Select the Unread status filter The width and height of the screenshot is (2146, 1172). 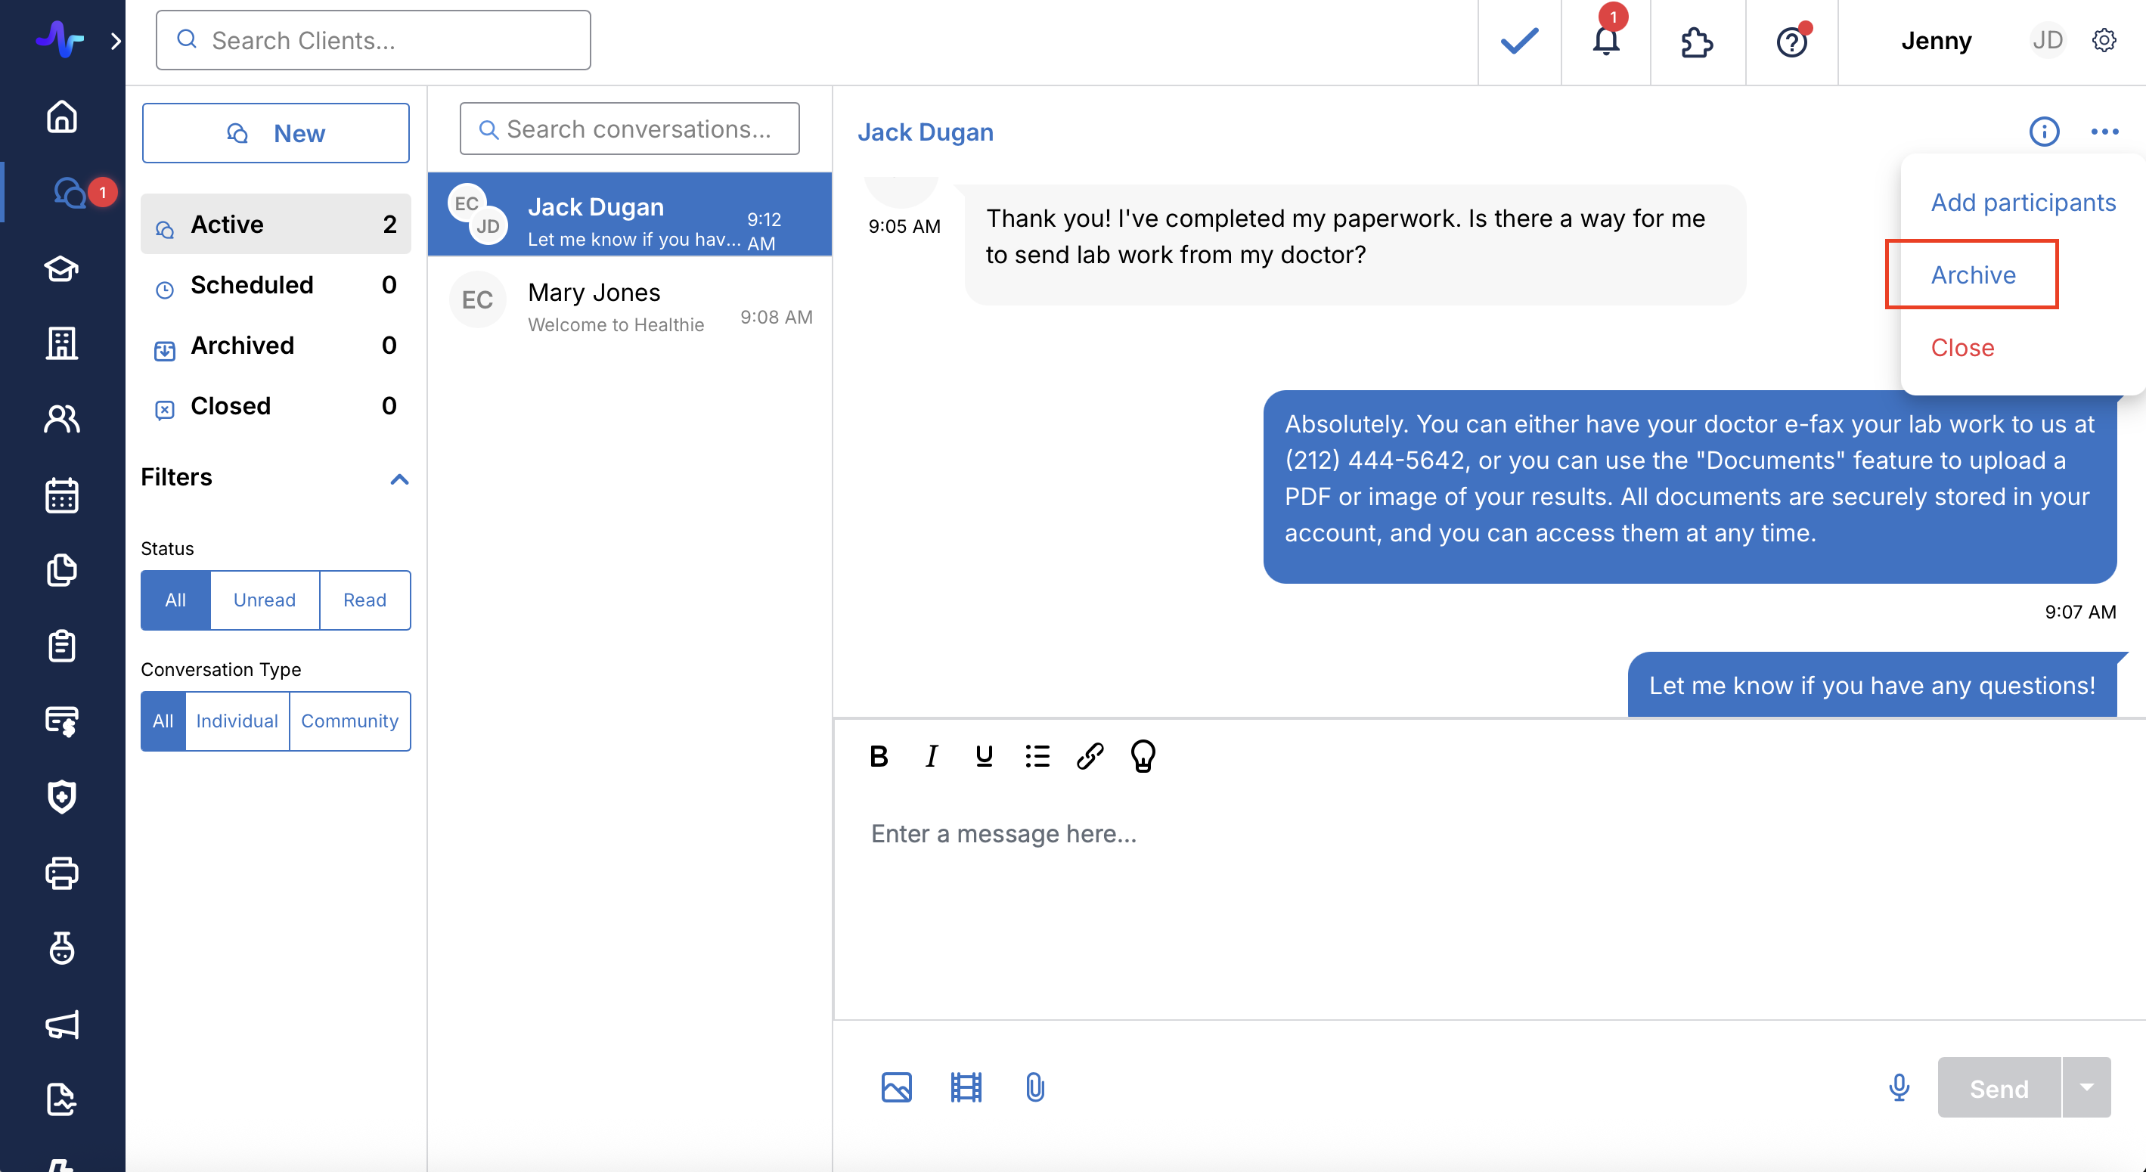[264, 600]
